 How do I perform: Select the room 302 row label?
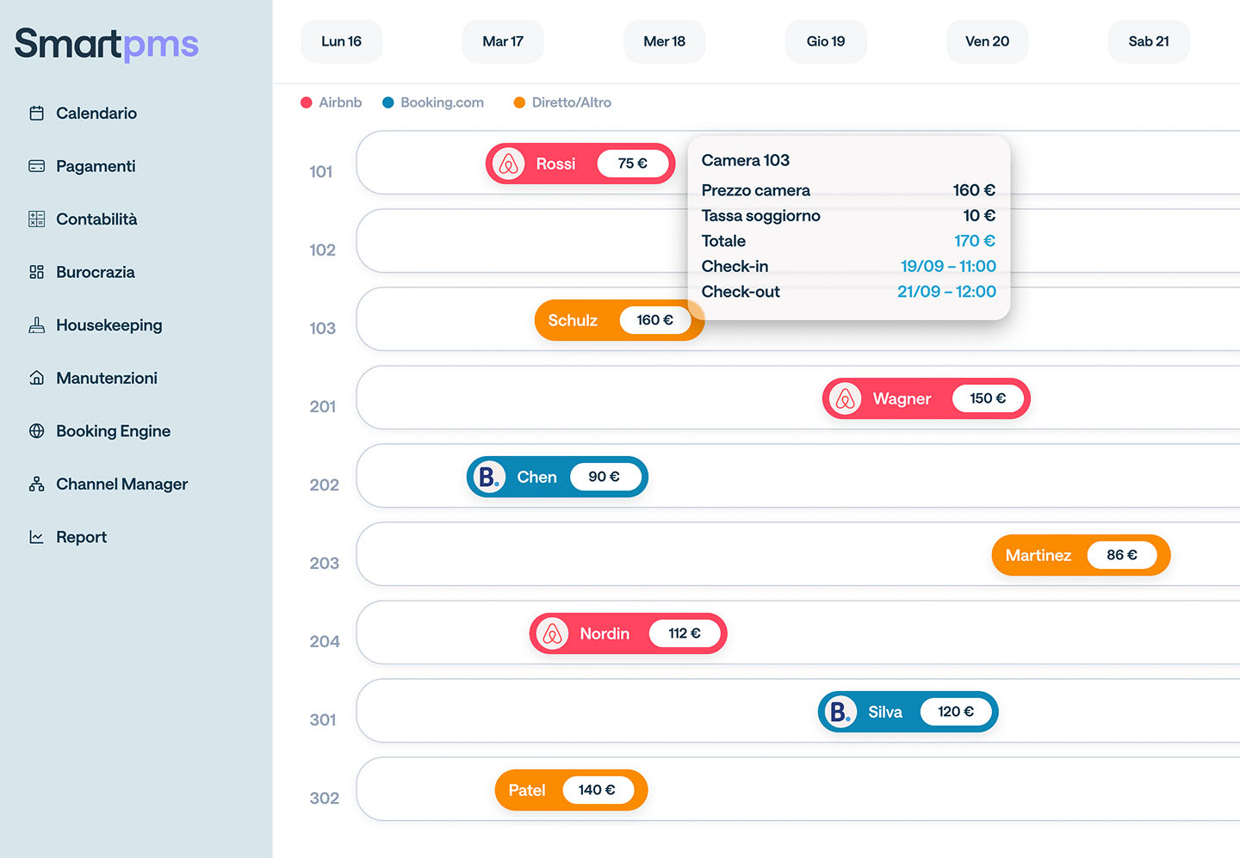coord(324,798)
